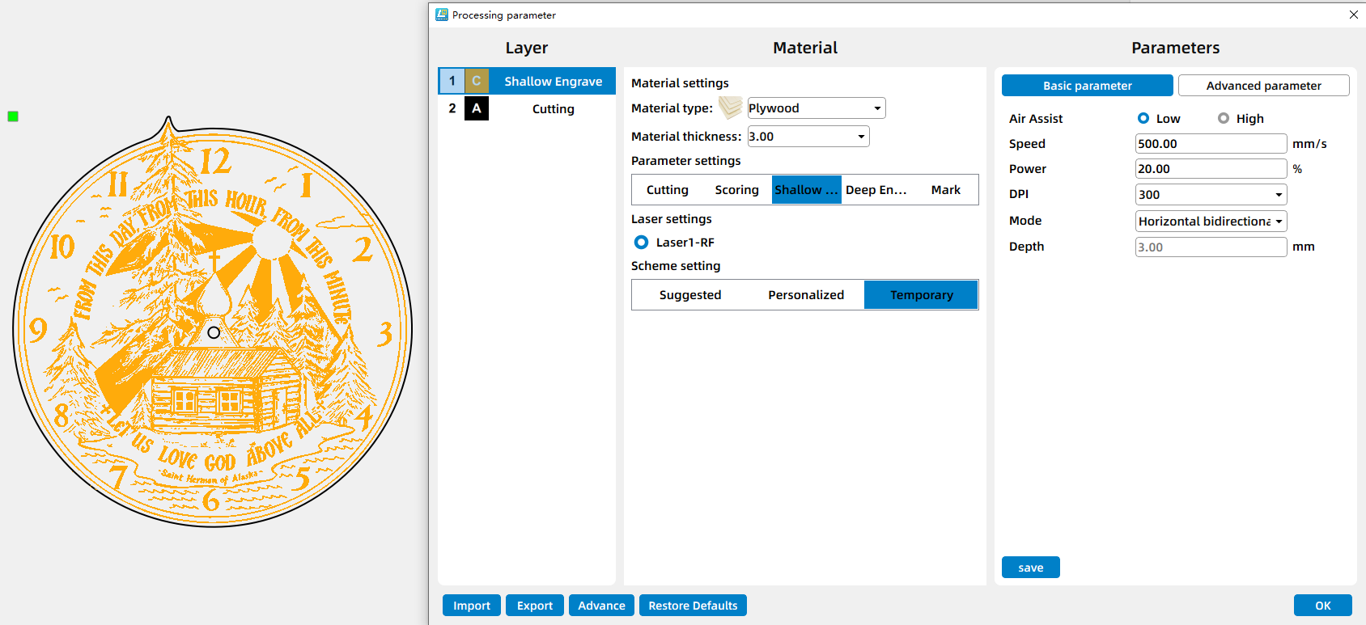Click Restore Defaults button
The image size is (1366, 625).
pyautogui.click(x=693, y=606)
